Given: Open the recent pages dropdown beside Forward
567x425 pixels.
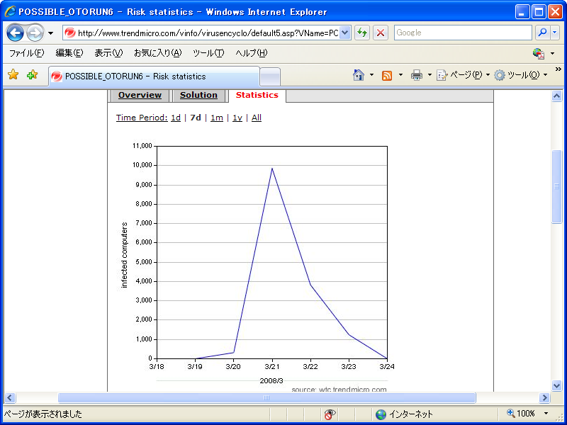Looking at the screenshot, I should click(x=50, y=33).
